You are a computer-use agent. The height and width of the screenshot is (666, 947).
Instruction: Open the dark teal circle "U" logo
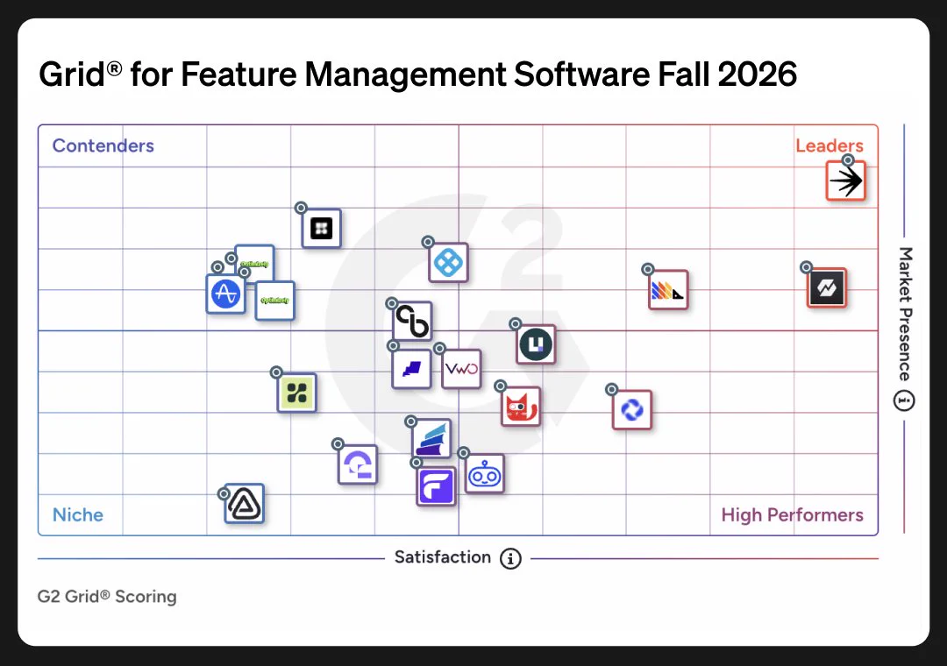click(x=536, y=344)
